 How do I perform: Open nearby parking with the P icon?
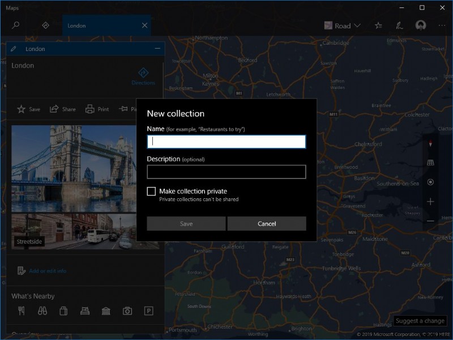(x=149, y=311)
